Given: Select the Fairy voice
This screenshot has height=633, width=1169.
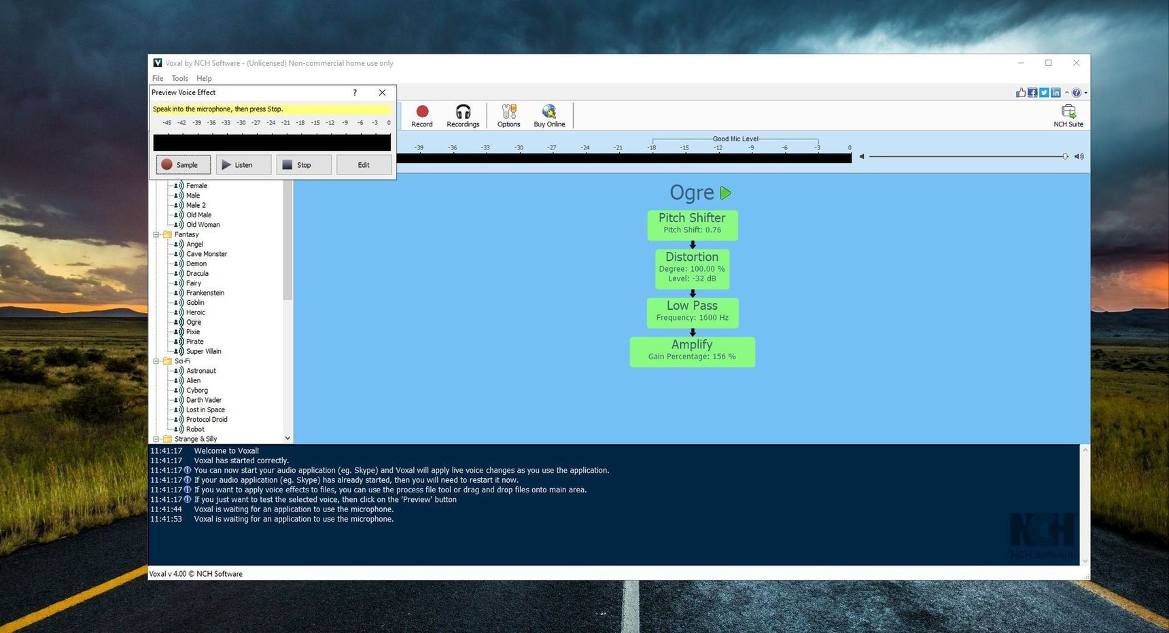Looking at the screenshot, I should coord(194,283).
